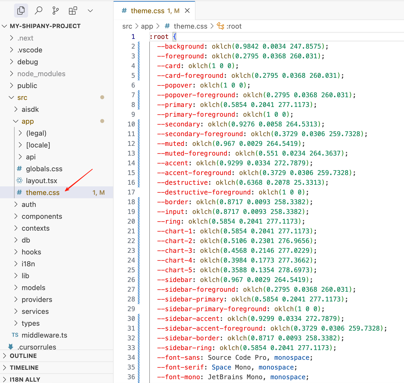Click the src breadcrumb item
This screenshot has width=404, height=383.
(x=127, y=26)
